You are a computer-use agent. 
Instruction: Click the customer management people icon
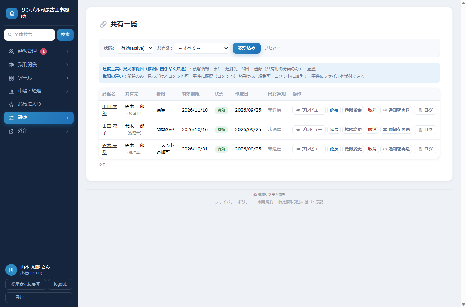coord(11,52)
